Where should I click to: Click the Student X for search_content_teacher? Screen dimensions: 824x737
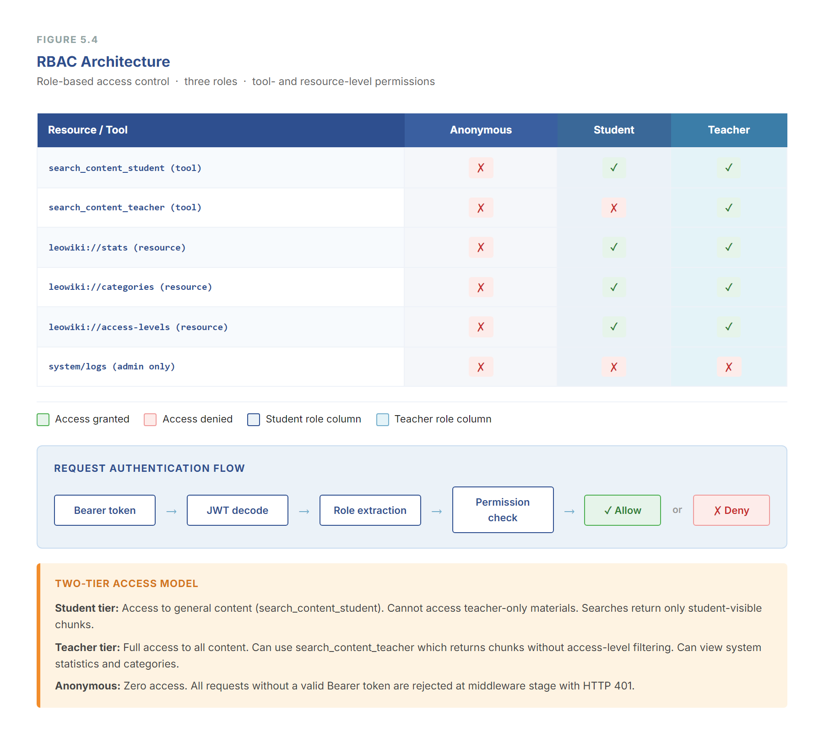pos(614,208)
